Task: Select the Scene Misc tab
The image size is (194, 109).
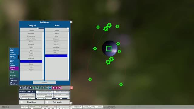Action: [x=14, y=61]
